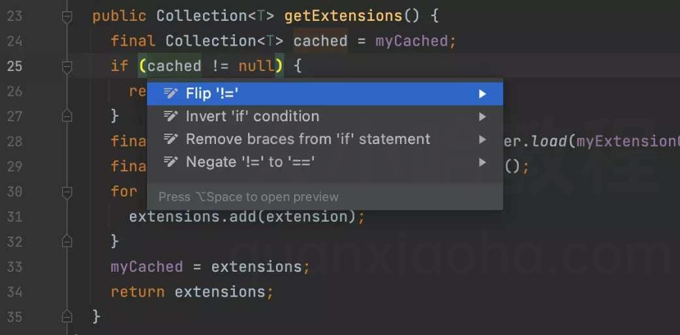Choose Invert 'if' condition from the popup
The image size is (680, 335).
325,117
